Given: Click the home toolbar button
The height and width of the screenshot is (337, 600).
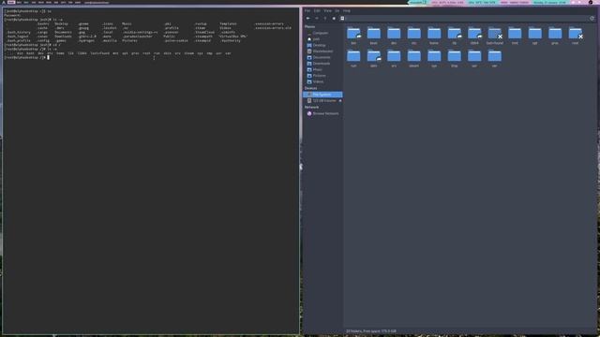Looking at the screenshot, I should tap(334, 19).
